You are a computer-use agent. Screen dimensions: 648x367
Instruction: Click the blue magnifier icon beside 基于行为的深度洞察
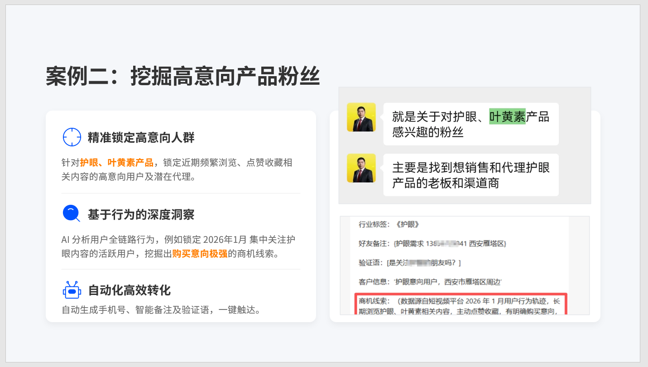pos(71,213)
